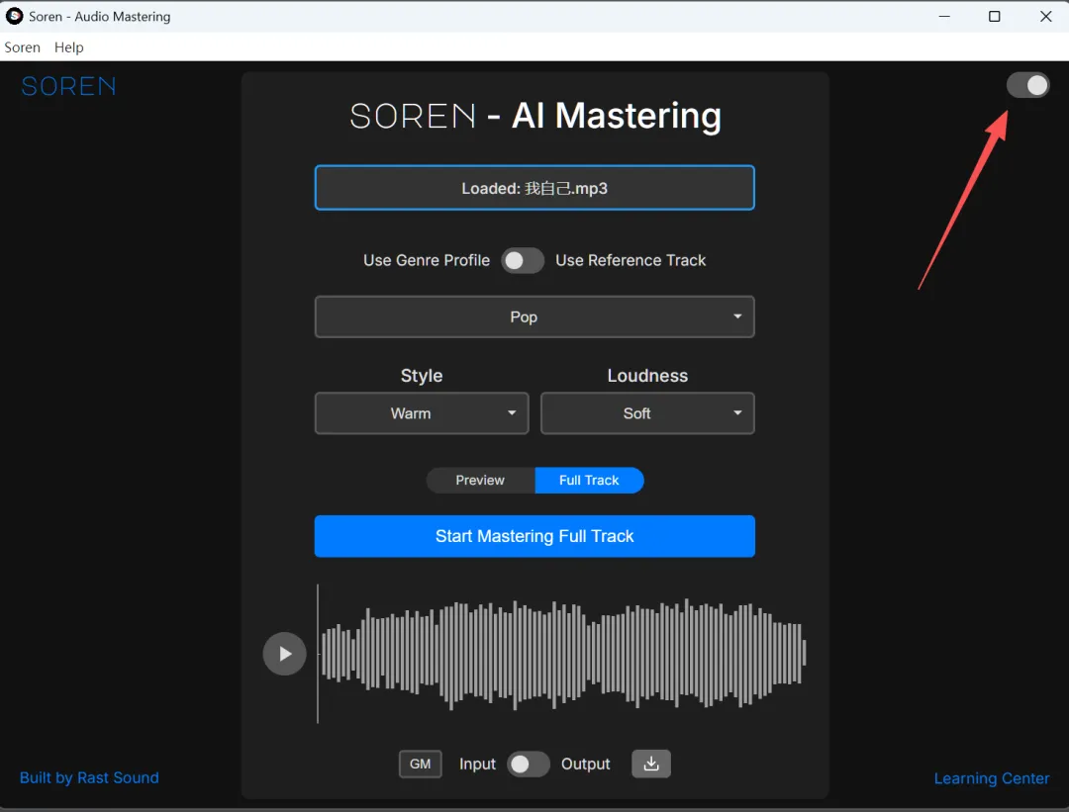Toggle Input/Output monitoring switch
1069x812 pixels.
pyautogui.click(x=528, y=765)
